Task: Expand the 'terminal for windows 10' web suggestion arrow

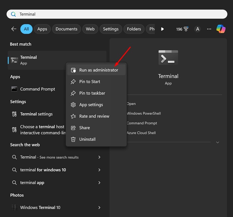Action: [x=99, y=170]
